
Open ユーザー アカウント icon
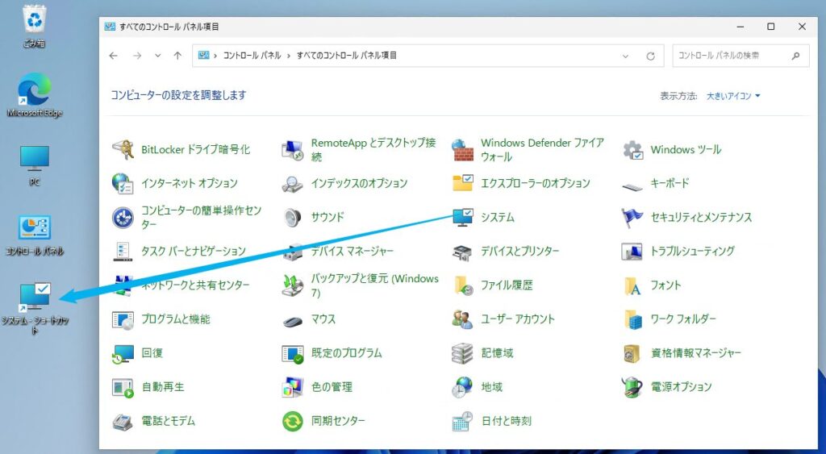click(463, 319)
